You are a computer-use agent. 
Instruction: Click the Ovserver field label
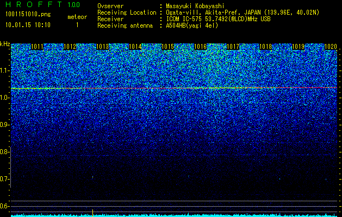coord(110,6)
